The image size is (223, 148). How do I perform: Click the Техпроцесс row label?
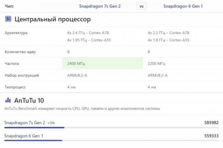tap(15, 87)
